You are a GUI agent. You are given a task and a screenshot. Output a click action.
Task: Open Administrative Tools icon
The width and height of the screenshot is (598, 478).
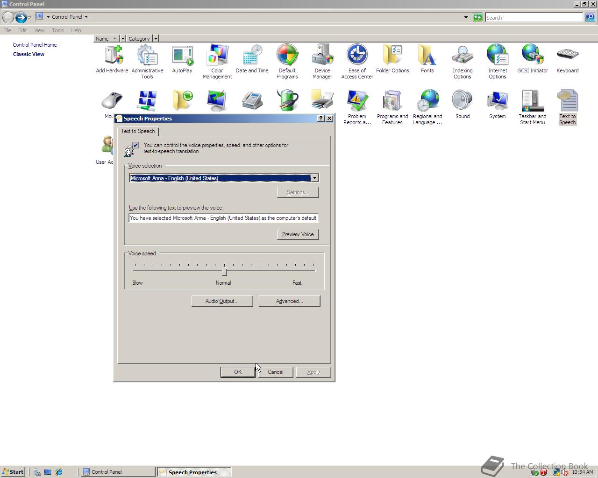click(x=147, y=62)
